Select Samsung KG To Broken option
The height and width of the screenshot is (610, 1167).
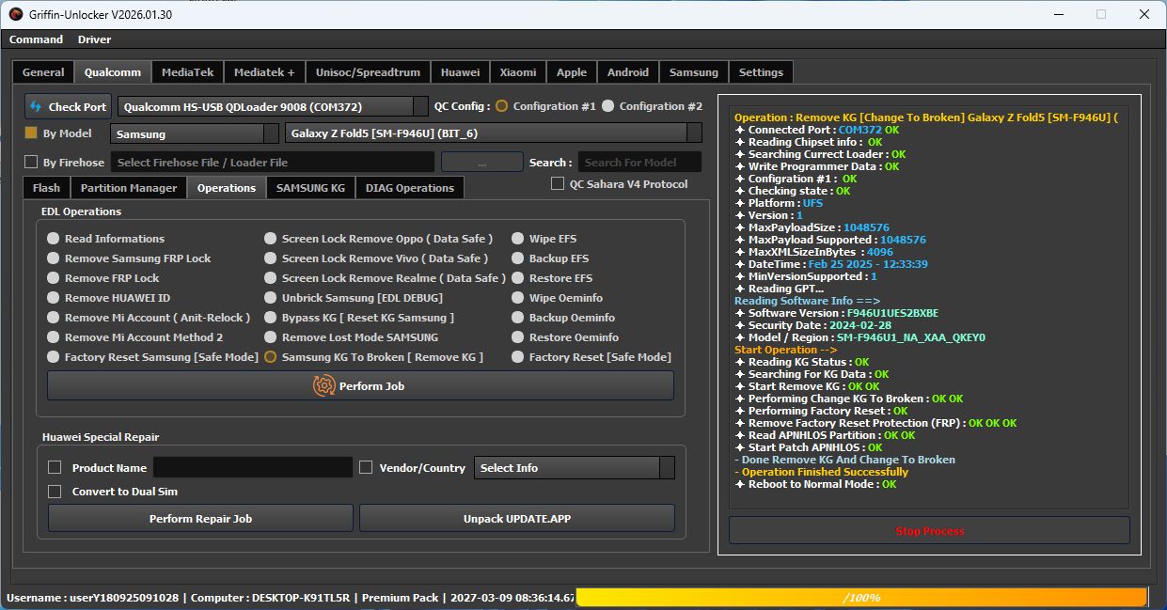pyautogui.click(x=271, y=357)
